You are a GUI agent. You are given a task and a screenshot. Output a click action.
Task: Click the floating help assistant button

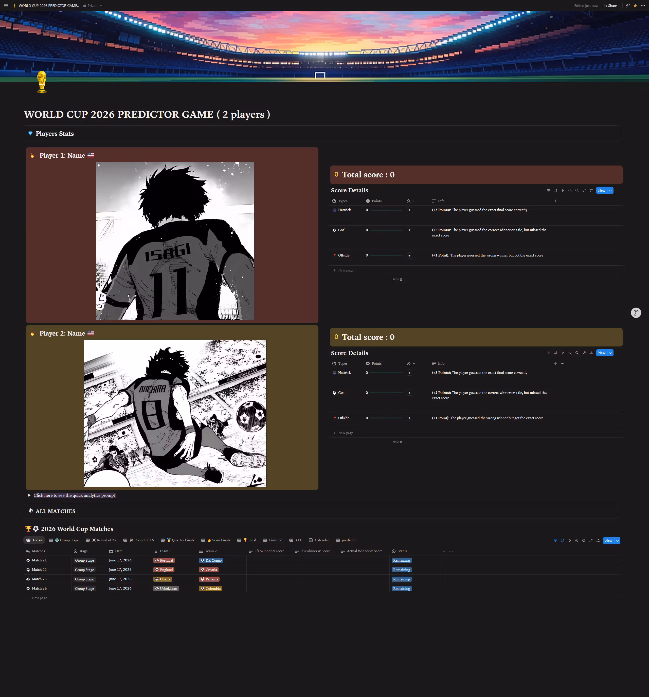(636, 313)
